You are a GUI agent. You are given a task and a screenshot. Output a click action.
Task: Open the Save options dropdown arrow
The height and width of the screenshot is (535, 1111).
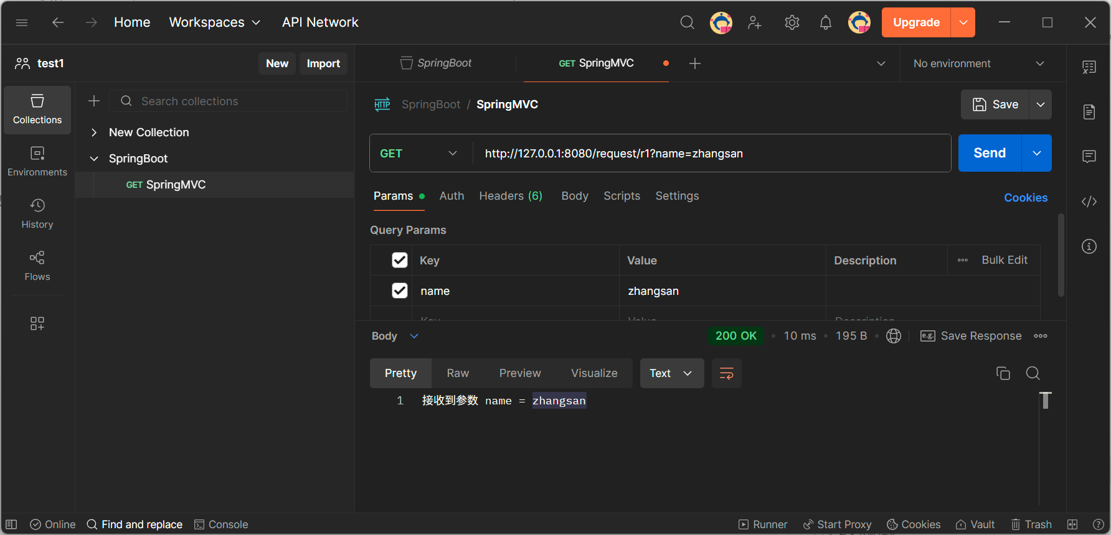point(1041,105)
